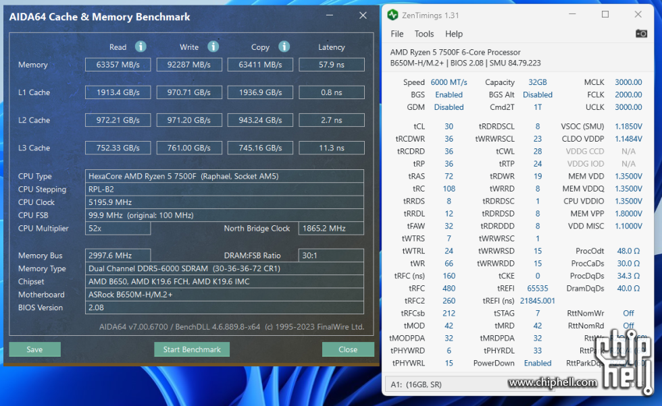Click the tCL 30 timing value

pos(449,127)
